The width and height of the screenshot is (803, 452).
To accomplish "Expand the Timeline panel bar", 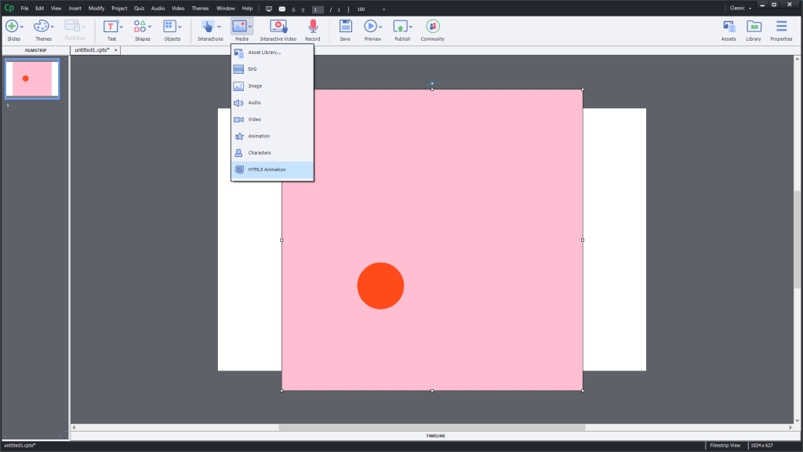I will [x=436, y=436].
